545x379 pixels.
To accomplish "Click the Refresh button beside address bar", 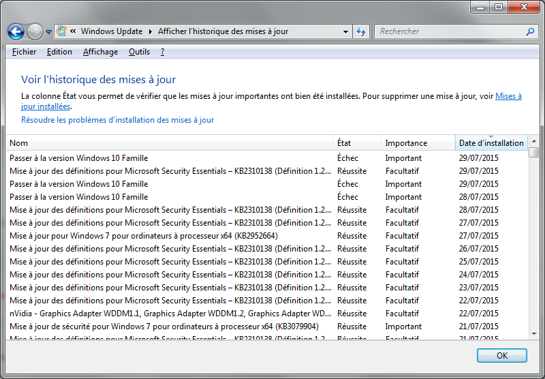I will [361, 31].
